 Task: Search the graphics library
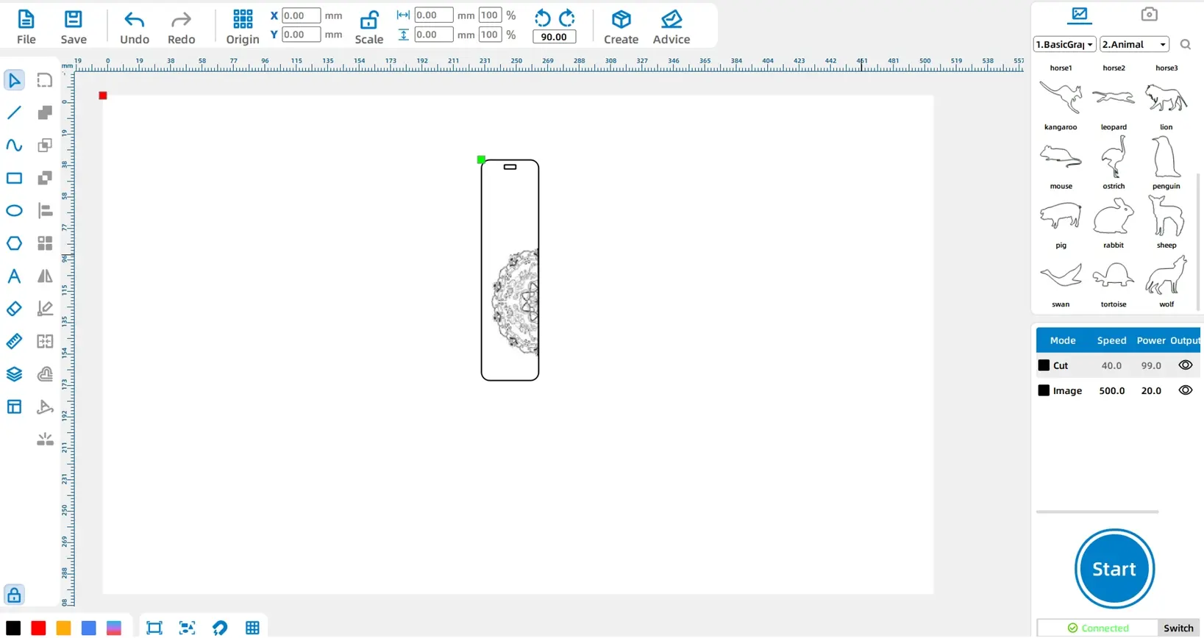click(1185, 45)
